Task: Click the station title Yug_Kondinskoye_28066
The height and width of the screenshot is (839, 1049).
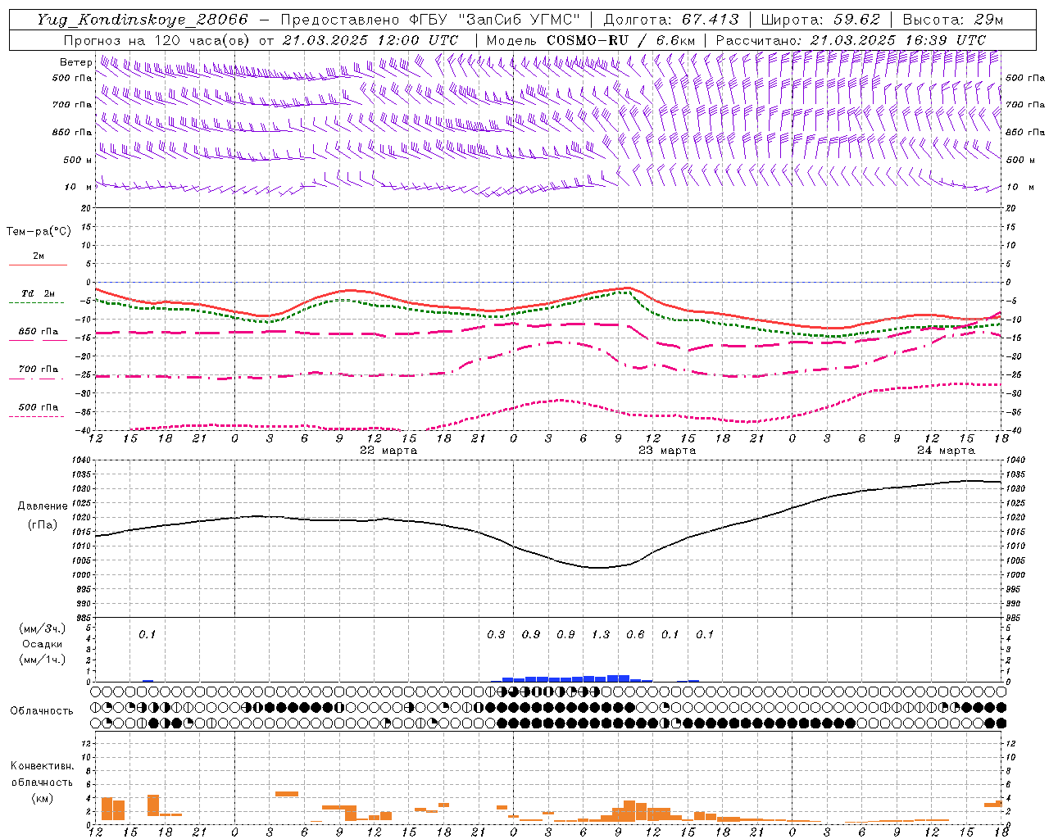Action: pyautogui.click(x=143, y=20)
